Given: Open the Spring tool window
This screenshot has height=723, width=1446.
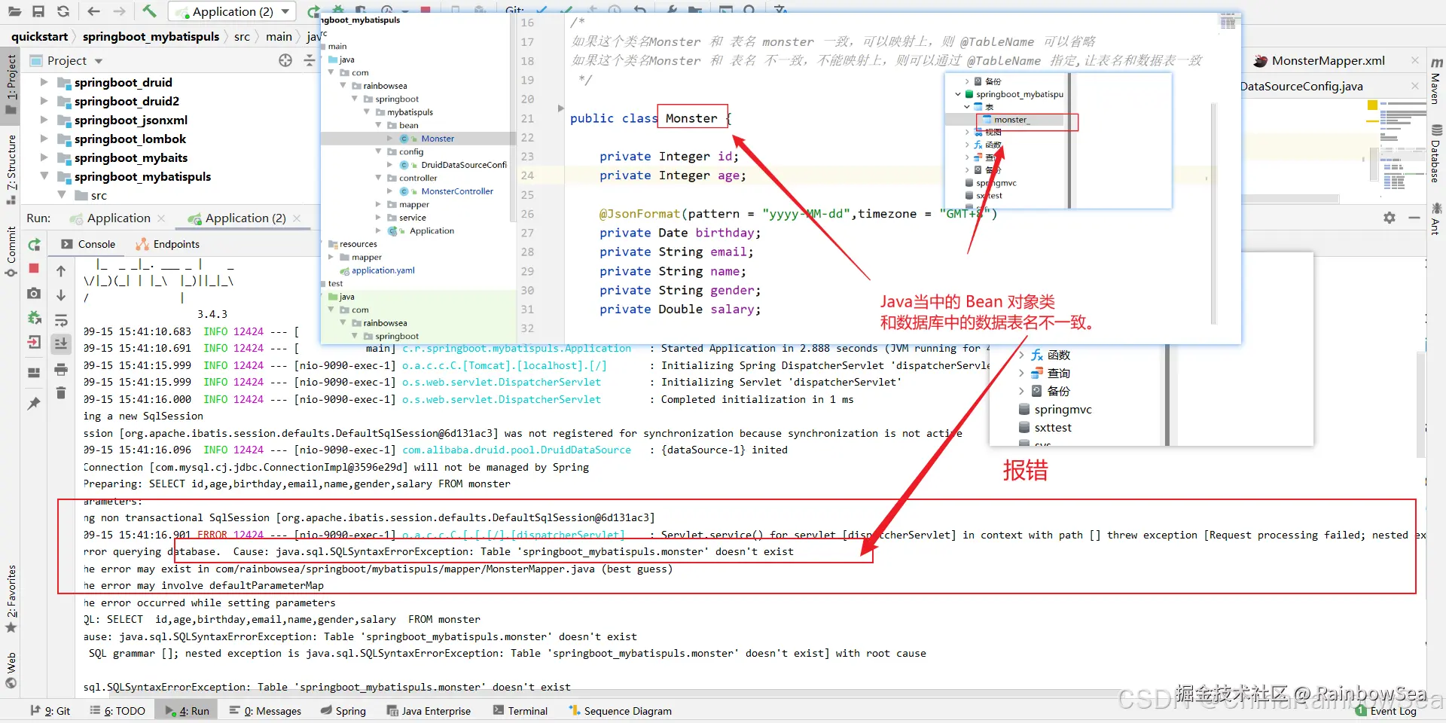Looking at the screenshot, I should (343, 711).
